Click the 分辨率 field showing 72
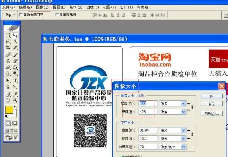This screenshot has width=228, height=157. click(148, 147)
